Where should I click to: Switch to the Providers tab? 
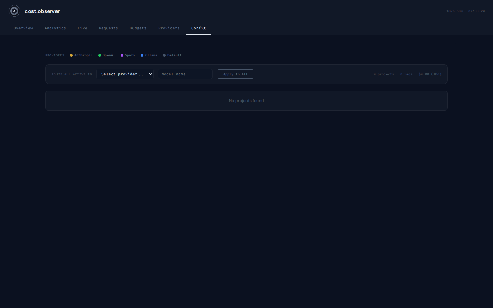tap(169, 28)
